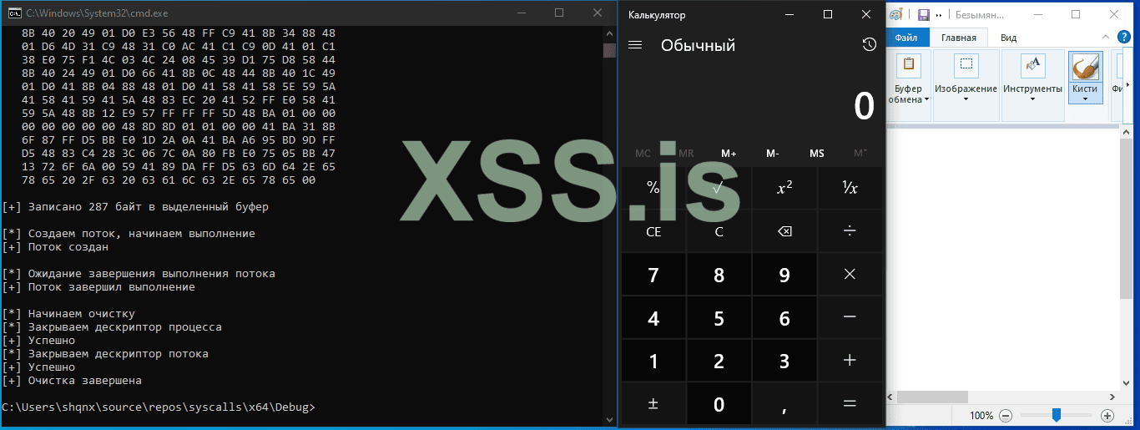This screenshot has height=430, width=1140.
Task: Click the 'Очистка завершена' console line
Action: click(72, 380)
